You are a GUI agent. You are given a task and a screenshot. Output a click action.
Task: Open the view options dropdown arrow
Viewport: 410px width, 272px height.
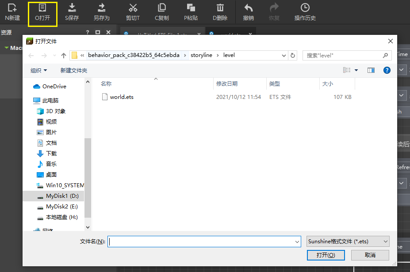coord(356,70)
